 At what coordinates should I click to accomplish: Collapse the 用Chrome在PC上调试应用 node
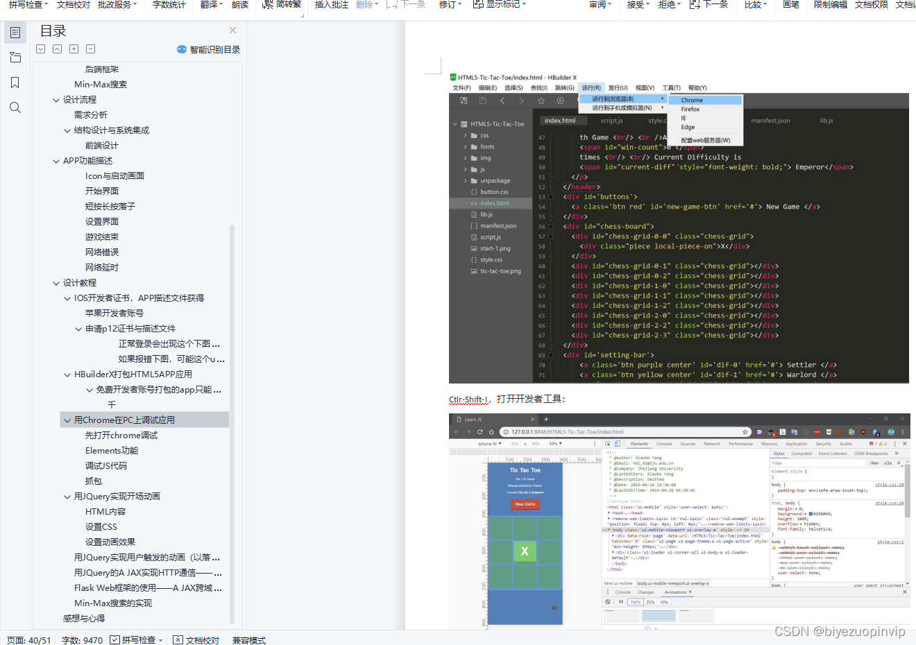click(67, 420)
